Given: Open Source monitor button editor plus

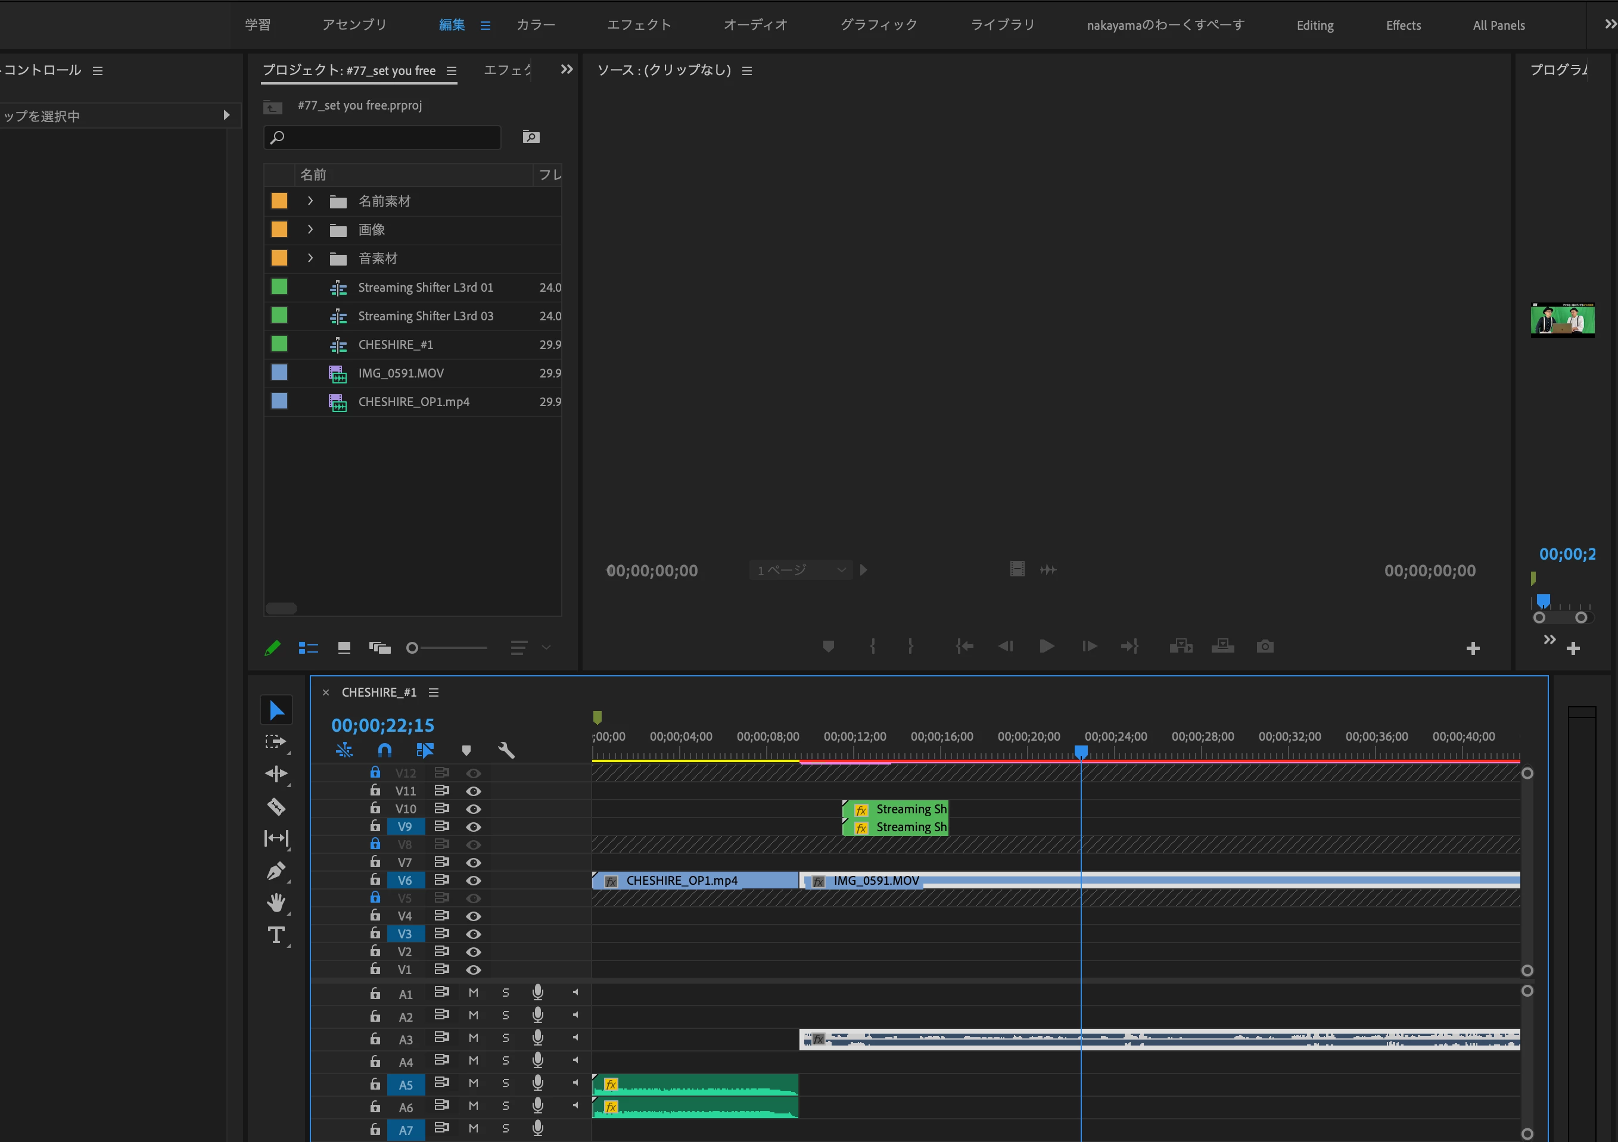Looking at the screenshot, I should click(1473, 648).
